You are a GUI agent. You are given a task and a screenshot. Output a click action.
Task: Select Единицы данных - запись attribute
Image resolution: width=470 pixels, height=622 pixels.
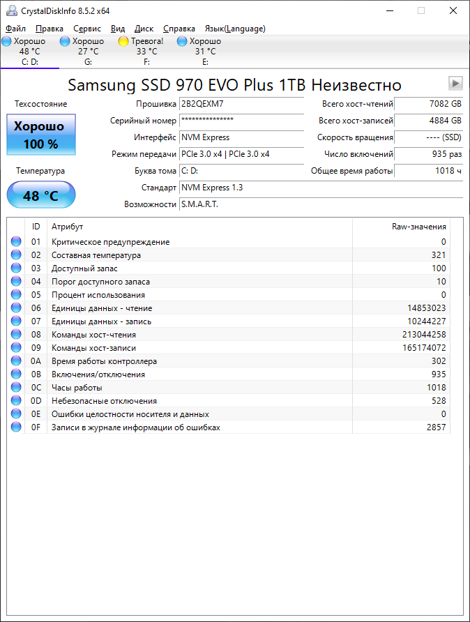point(102,321)
